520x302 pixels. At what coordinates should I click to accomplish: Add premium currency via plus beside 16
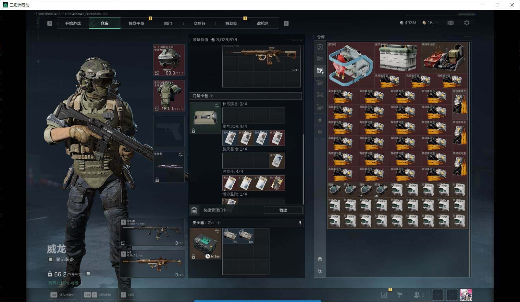[436, 23]
